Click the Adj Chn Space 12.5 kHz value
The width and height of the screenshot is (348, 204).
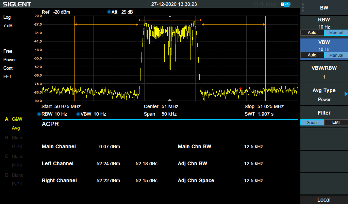(253, 181)
